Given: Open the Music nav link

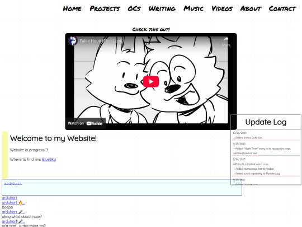Looking at the screenshot, I should (193, 8).
